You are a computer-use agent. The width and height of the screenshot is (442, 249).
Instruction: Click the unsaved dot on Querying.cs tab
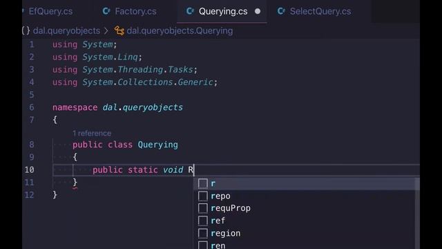tap(258, 11)
